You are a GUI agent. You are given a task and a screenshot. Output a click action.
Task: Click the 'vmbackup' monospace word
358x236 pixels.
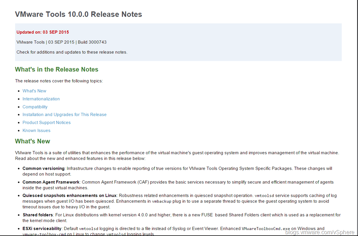[x=162, y=201]
